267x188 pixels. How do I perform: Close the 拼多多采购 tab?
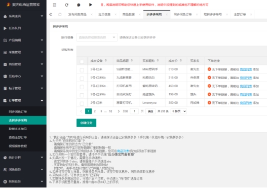[x=167, y=15]
